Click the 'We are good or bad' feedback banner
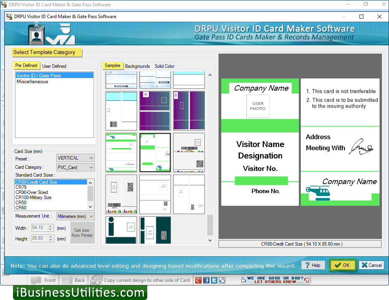The image size is (389, 300). point(275,280)
